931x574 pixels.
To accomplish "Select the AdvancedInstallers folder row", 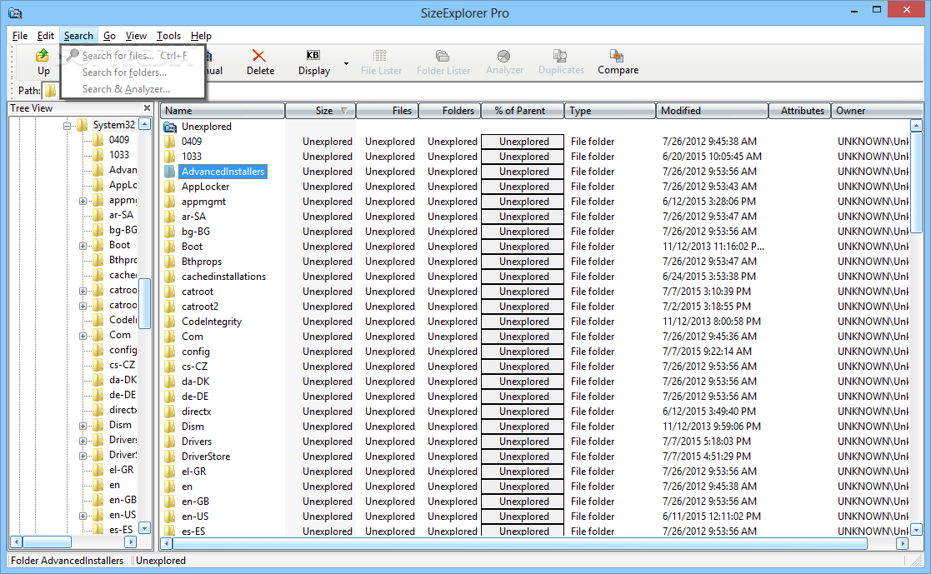I will (x=223, y=172).
